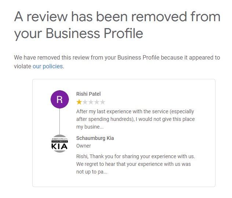The width and height of the screenshot is (232, 198).
Task: Select the second grey rating star
Action: pos(85,102)
